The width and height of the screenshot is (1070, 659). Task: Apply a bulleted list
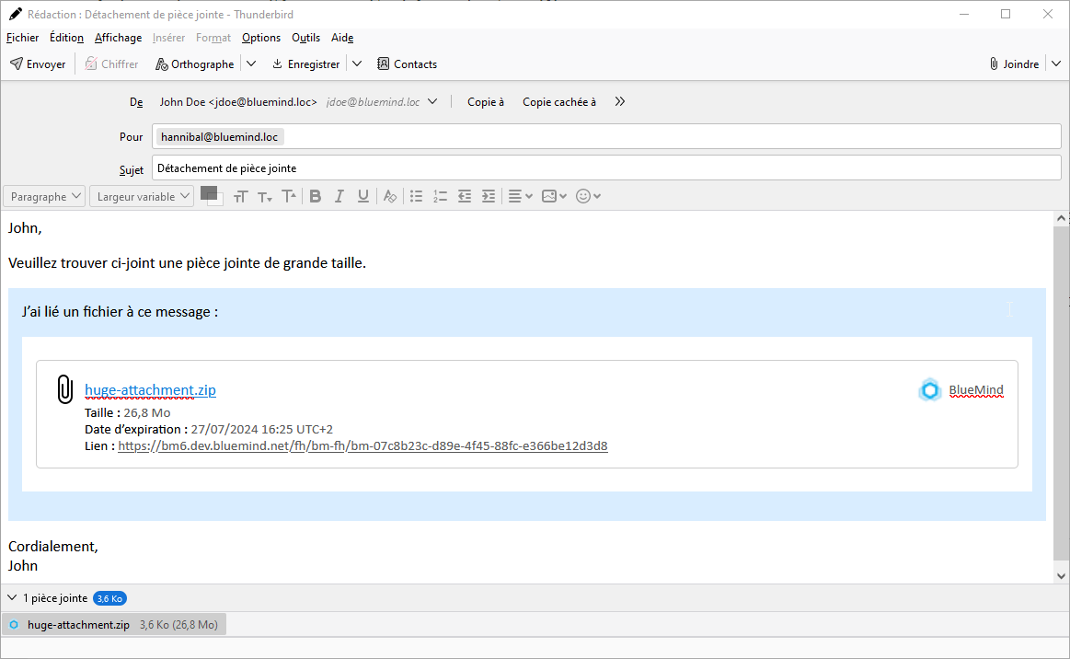click(x=416, y=196)
